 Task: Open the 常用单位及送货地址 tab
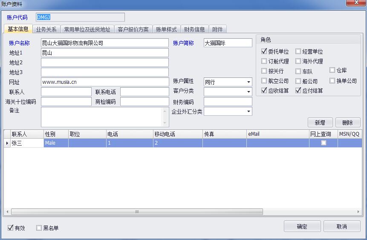click(x=87, y=29)
